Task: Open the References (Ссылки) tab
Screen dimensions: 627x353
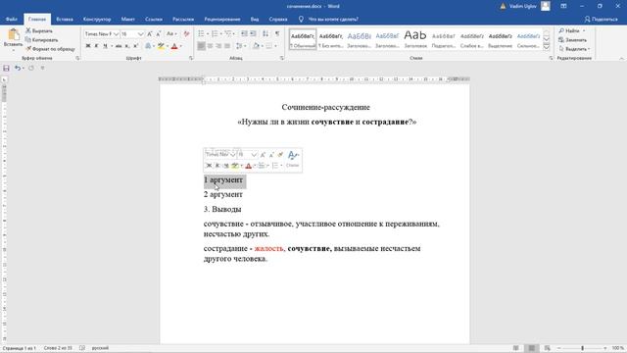Action: pos(154,19)
